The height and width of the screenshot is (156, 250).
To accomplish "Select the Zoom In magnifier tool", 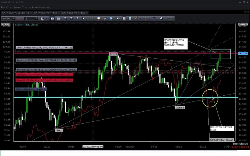I will [x=65, y=18].
